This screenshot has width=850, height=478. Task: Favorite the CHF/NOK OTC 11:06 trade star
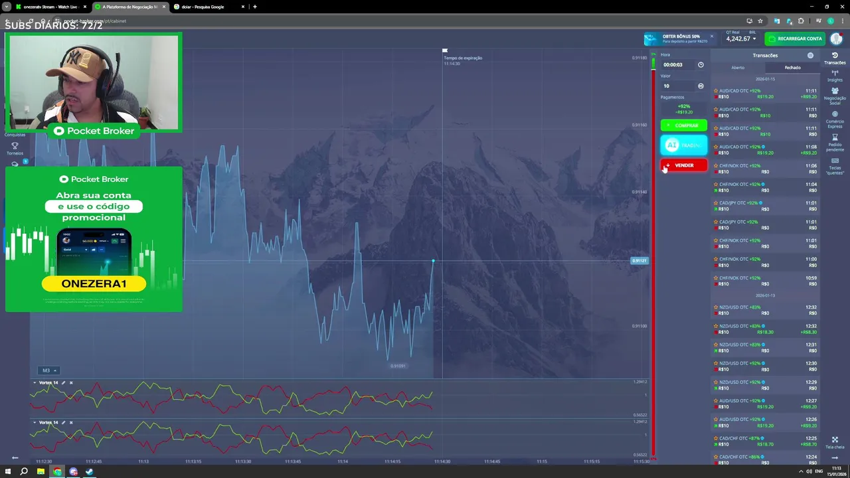pyautogui.click(x=716, y=165)
